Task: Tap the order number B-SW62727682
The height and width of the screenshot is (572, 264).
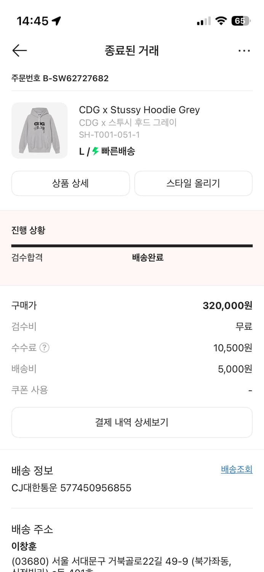Action: pyautogui.click(x=60, y=79)
